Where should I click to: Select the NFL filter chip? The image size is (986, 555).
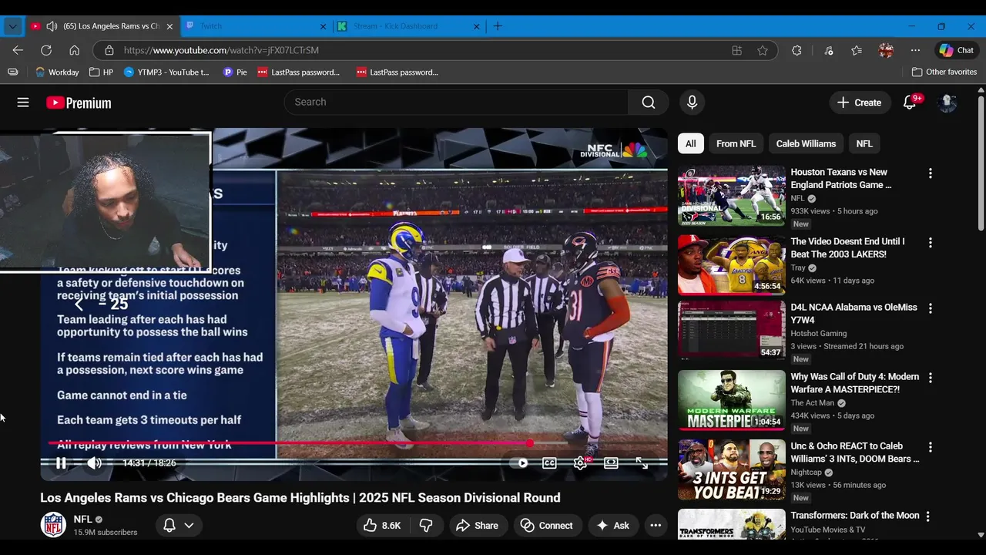click(864, 143)
